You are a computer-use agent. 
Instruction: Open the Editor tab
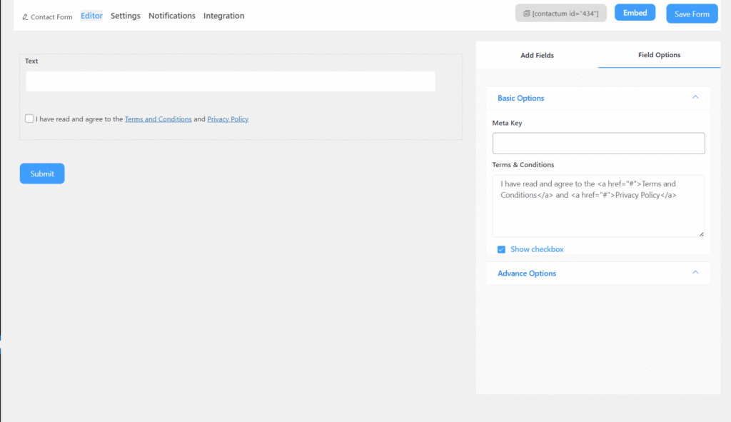pos(91,16)
